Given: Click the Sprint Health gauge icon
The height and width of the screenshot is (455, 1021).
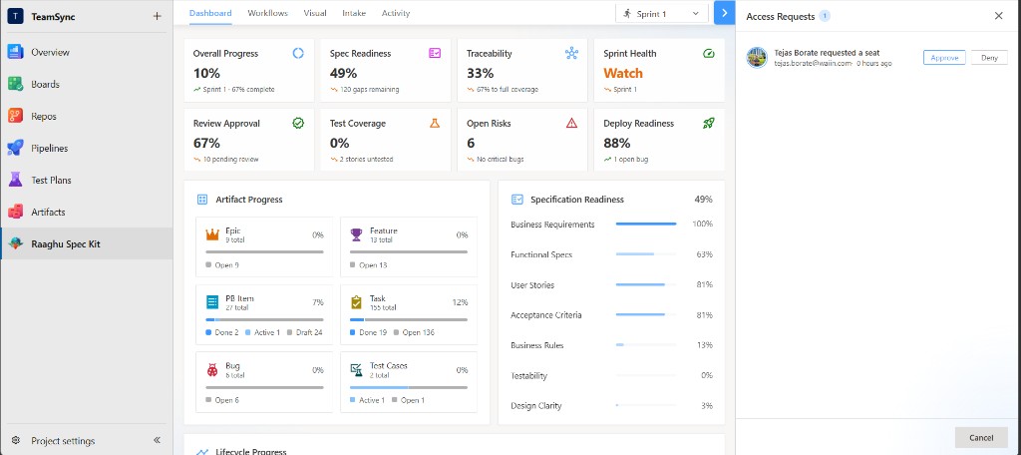Looking at the screenshot, I should pos(709,54).
